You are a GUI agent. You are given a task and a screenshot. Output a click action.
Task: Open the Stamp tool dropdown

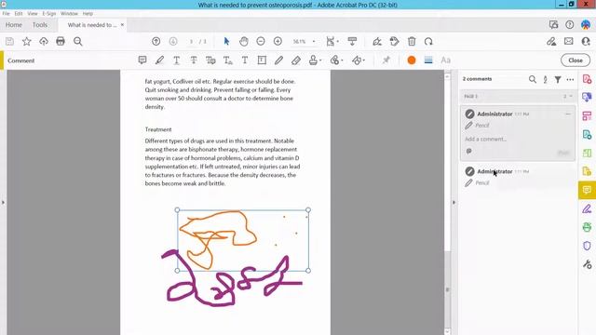pos(315,60)
